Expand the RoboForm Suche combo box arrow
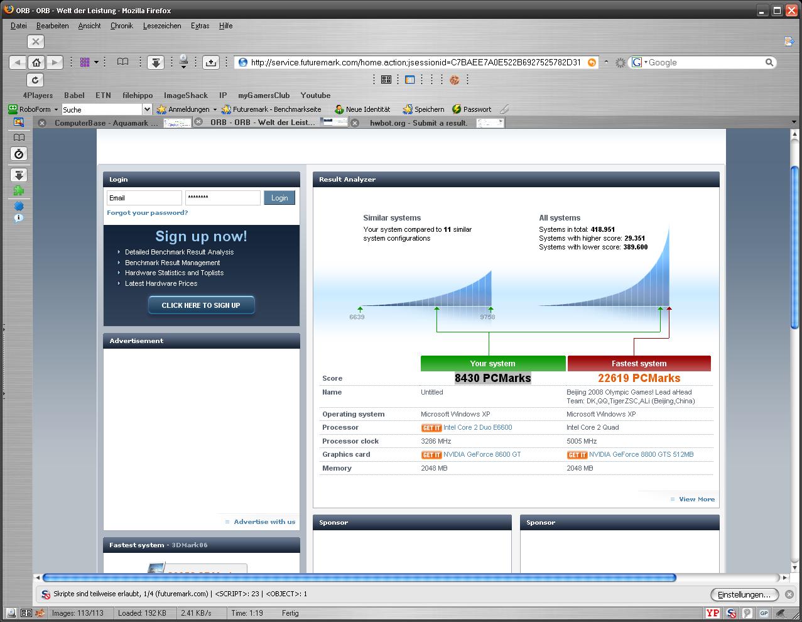The image size is (802, 622). [148, 109]
